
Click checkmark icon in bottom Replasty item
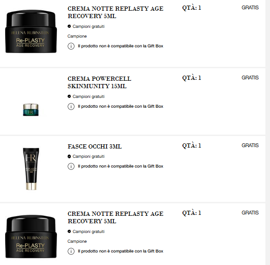(x=69, y=232)
